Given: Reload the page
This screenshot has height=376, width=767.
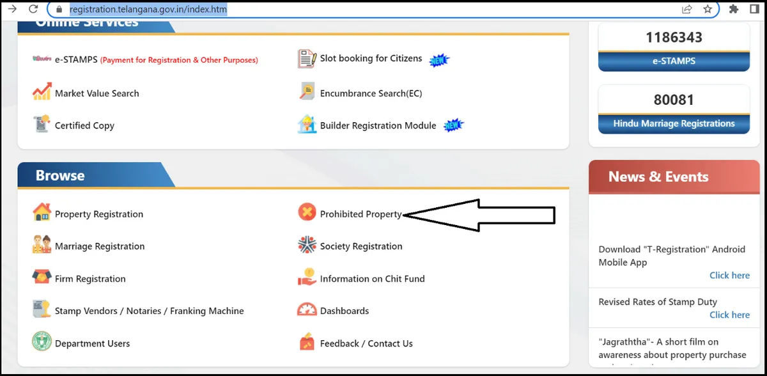Looking at the screenshot, I should coord(33,10).
